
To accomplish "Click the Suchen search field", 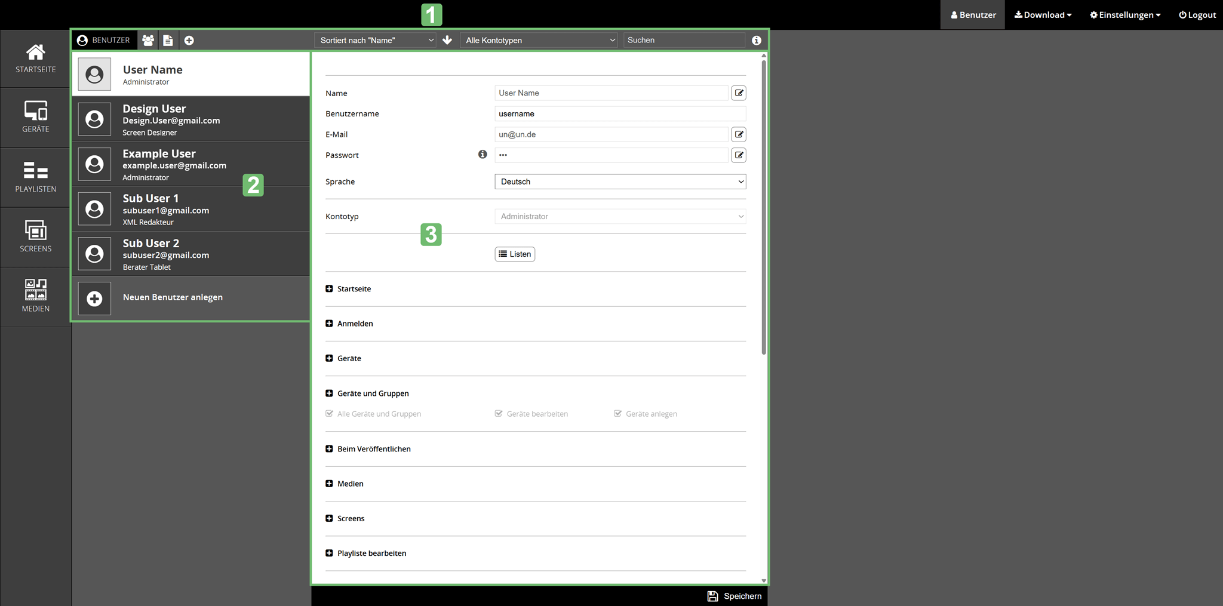I will 684,40.
